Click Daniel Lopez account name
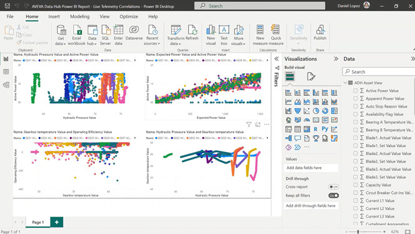The height and width of the screenshot is (234, 415). pos(349,6)
